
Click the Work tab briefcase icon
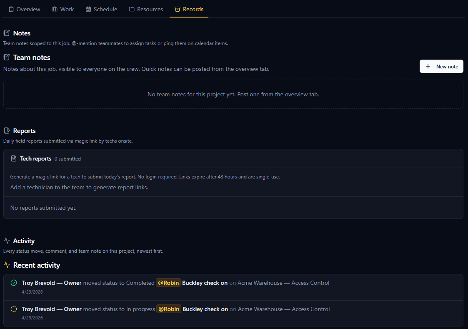click(x=55, y=9)
